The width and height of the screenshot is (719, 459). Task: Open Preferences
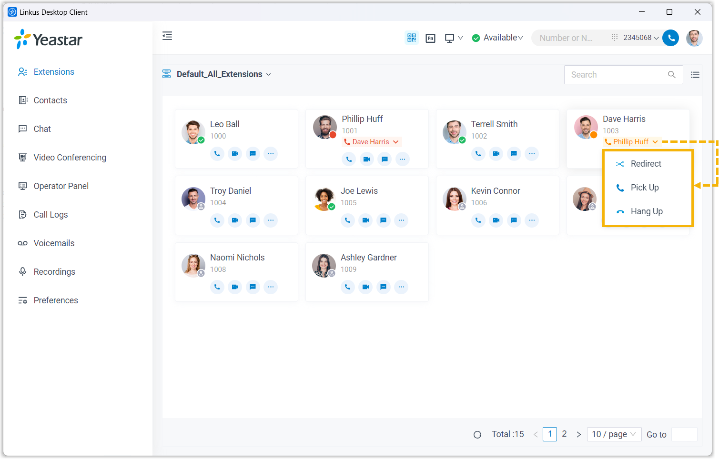click(56, 300)
